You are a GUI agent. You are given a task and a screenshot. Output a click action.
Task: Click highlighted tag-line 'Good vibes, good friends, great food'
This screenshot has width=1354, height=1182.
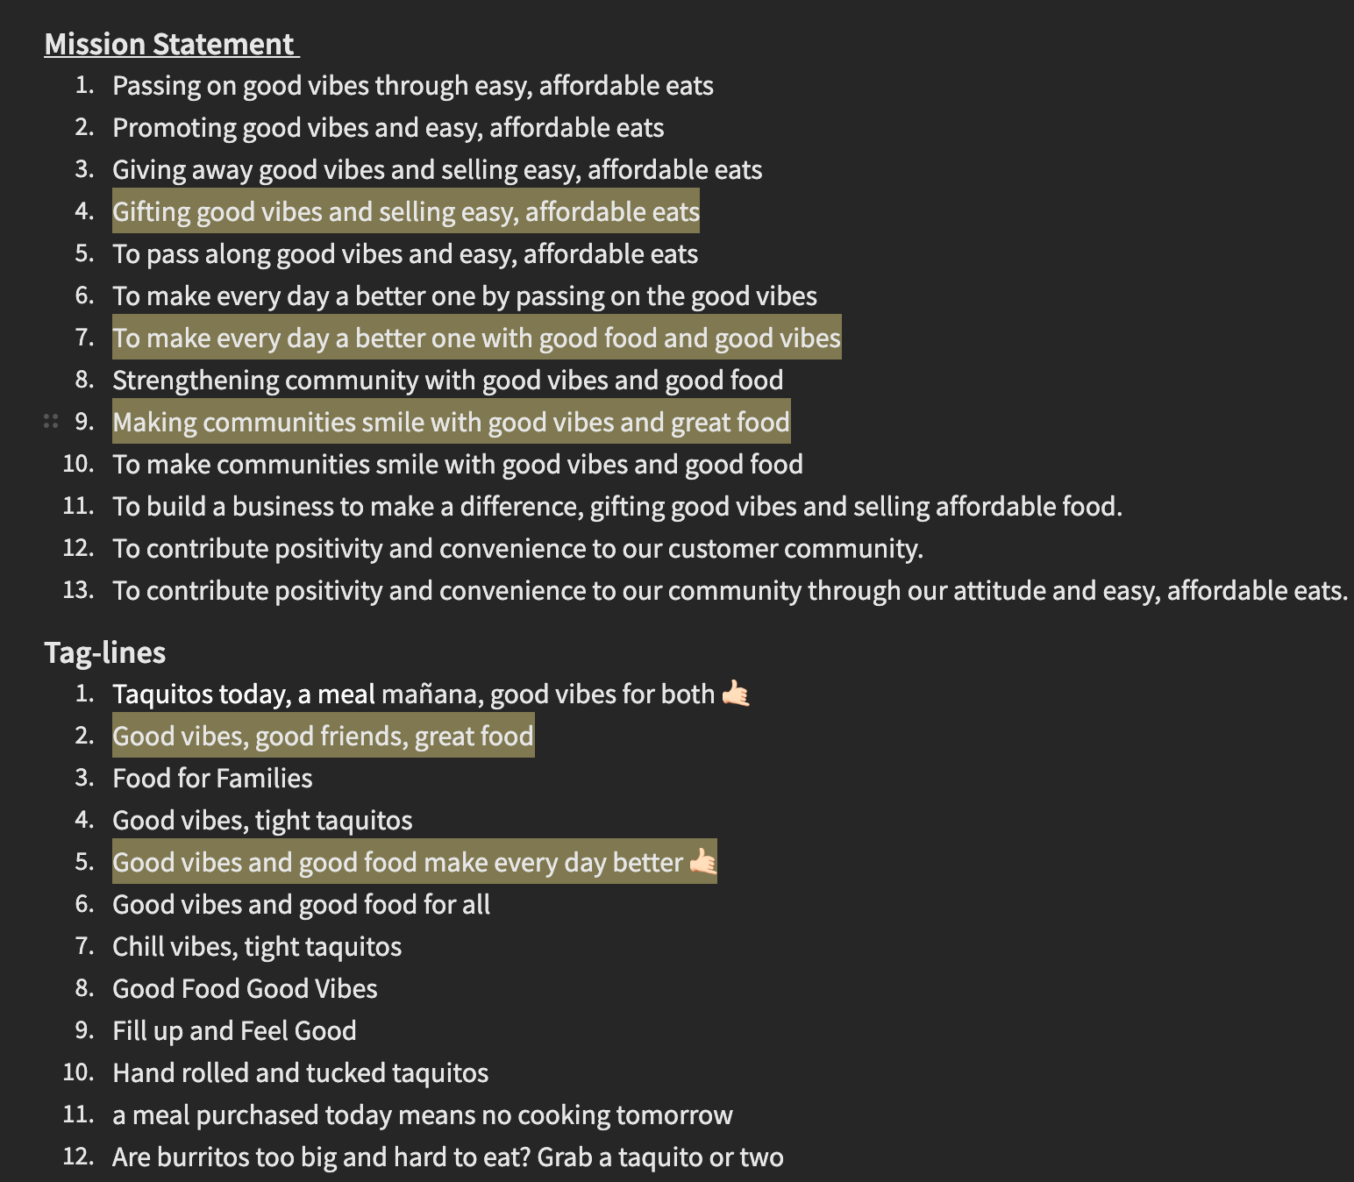tap(323, 737)
